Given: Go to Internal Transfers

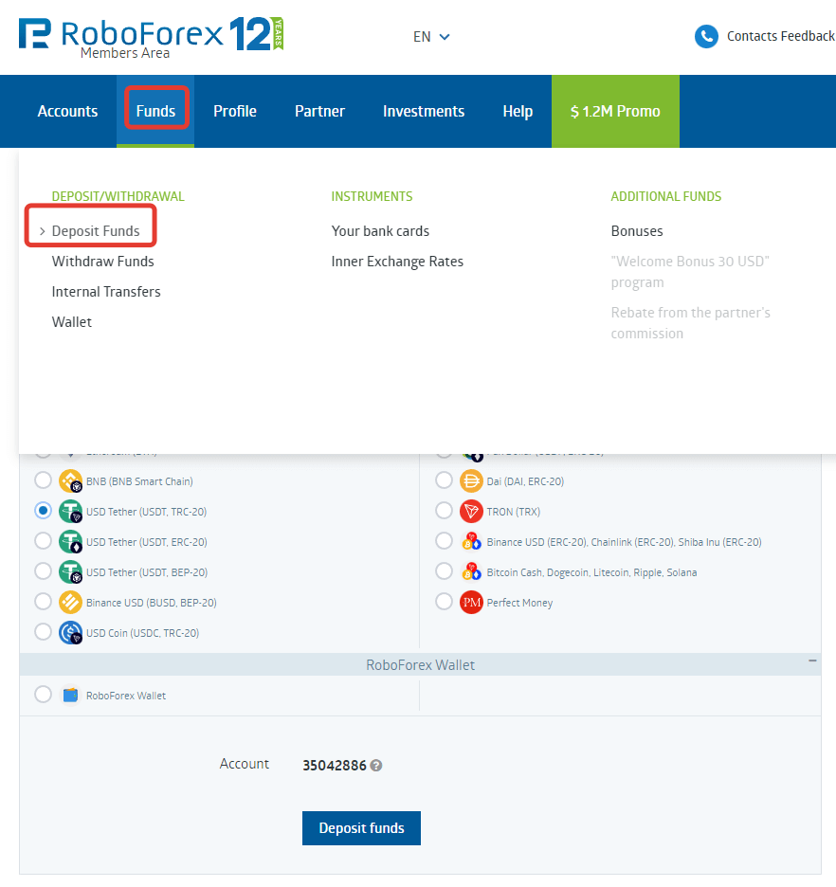Looking at the screenshot, I should click(106, 292).
